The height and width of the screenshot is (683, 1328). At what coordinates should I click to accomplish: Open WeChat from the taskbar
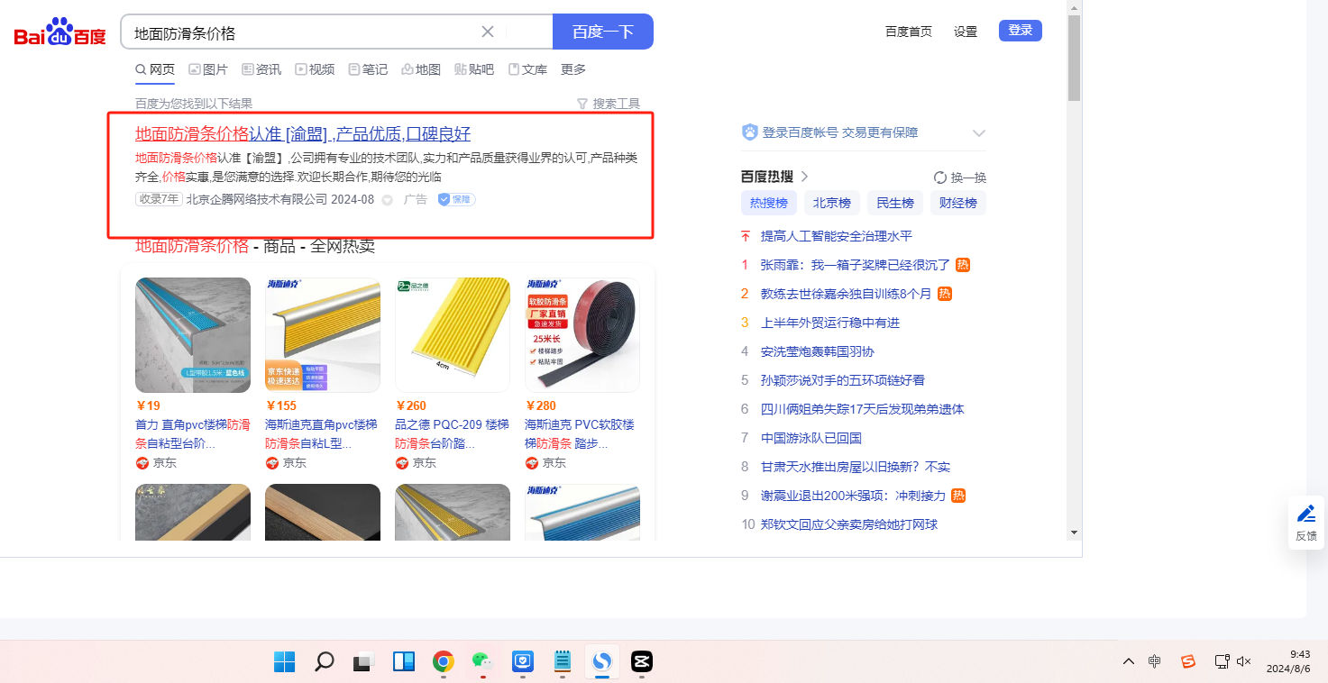[482, 661]
